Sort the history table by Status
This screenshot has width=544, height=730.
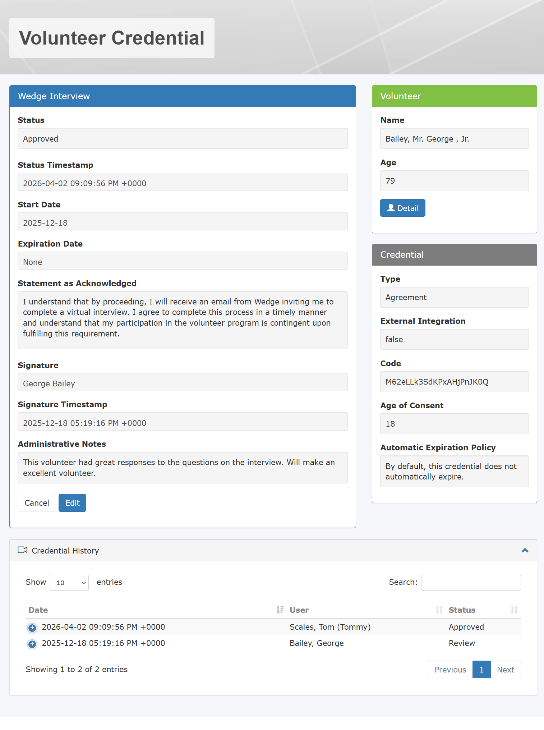click(x=514, y=610)
